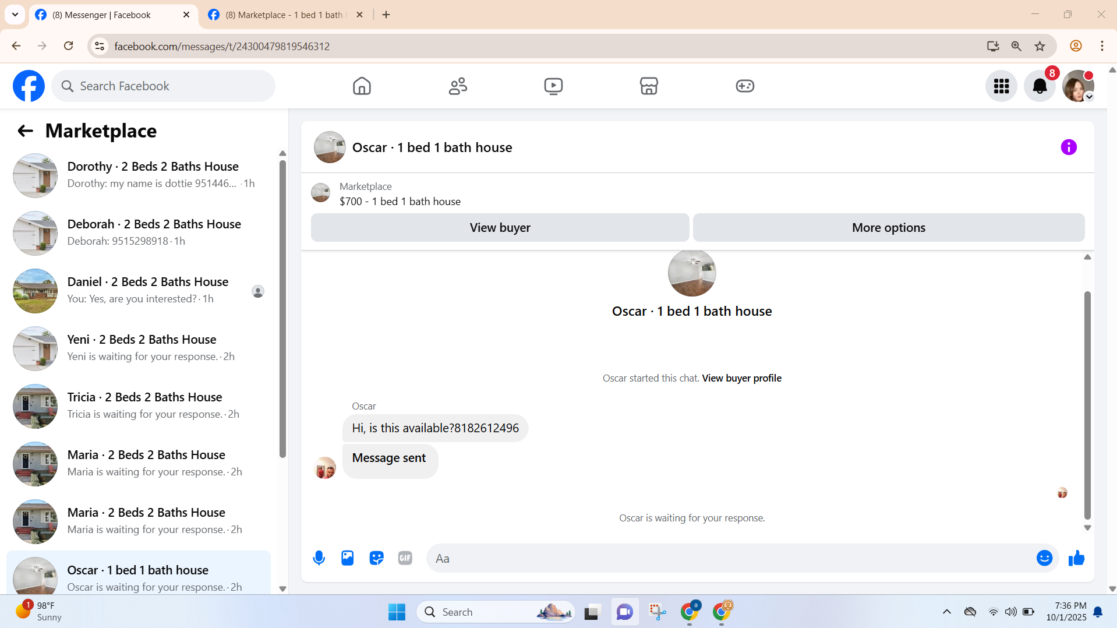The width and height of the screenshot is (1117, 628).
Task: Click the Search Facebook field
Action: (164, 86)
